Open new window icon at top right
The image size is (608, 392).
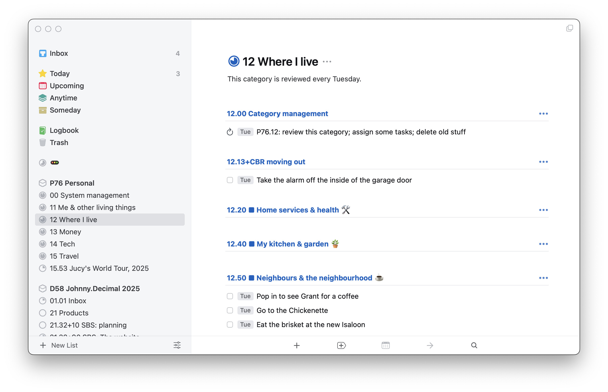pos(569,28)
